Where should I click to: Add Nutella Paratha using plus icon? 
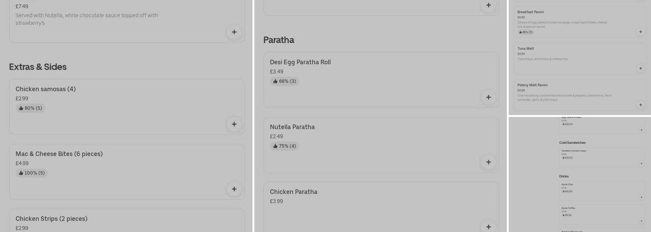(x=488, y=162)
